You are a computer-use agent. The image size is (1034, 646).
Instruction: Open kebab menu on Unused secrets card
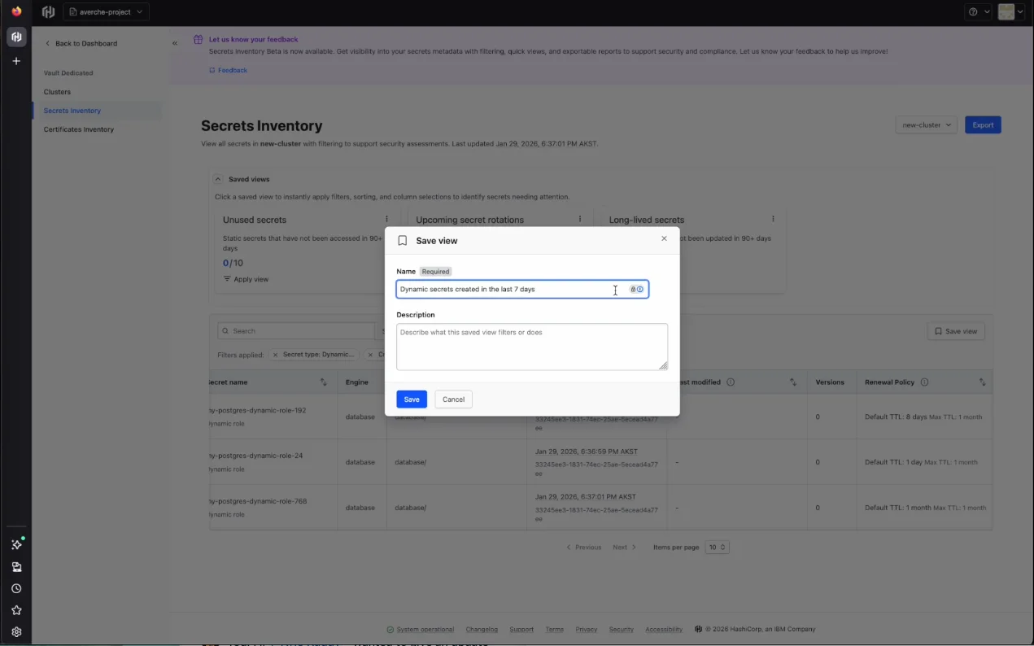pos(386,219)
